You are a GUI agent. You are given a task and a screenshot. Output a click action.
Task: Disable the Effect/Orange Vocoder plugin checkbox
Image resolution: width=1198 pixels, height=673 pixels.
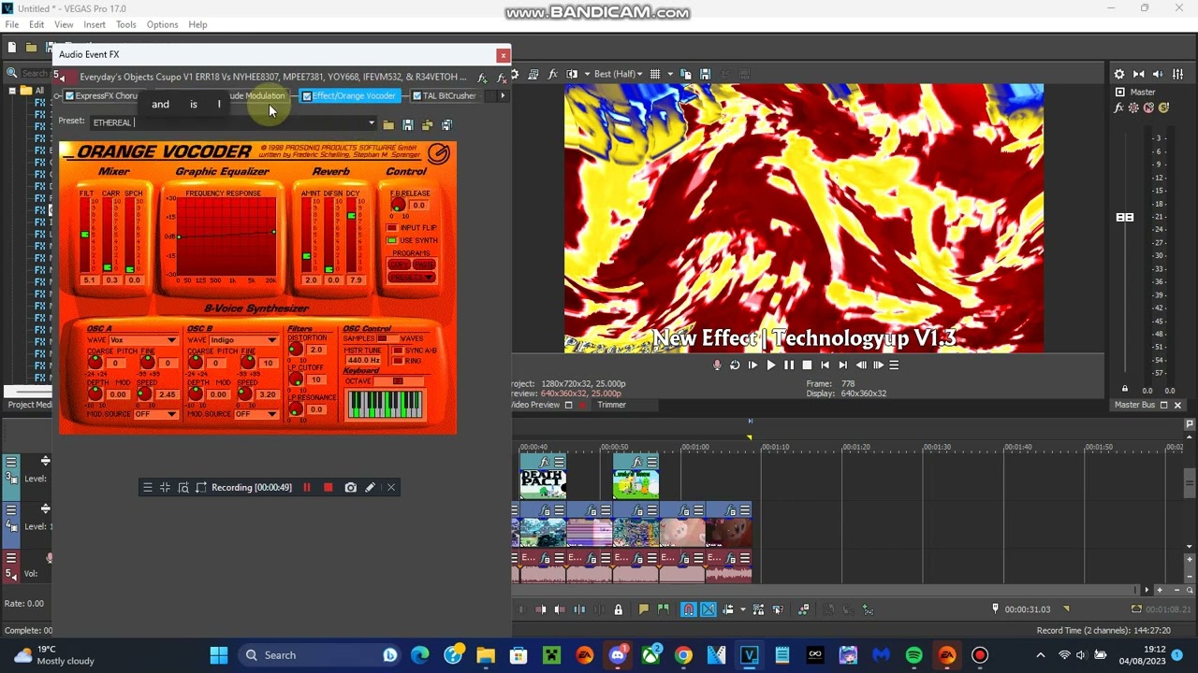pos(307,96)
